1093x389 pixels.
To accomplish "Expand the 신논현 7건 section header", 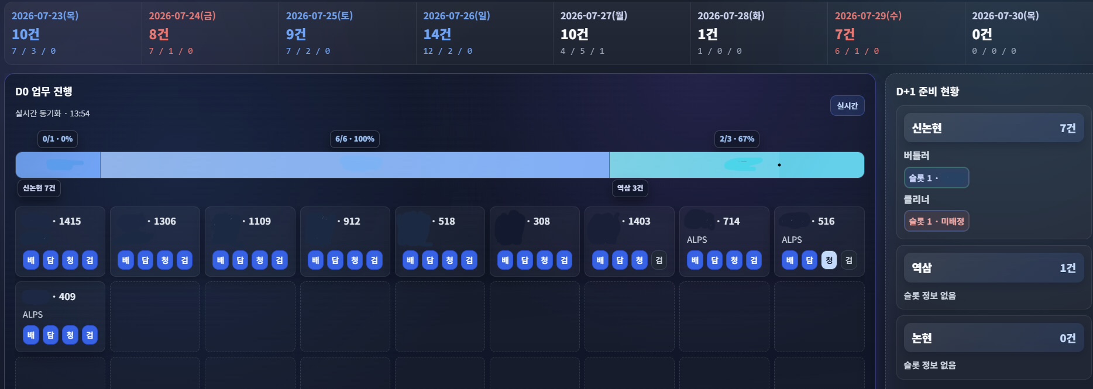I will point(994,128).
